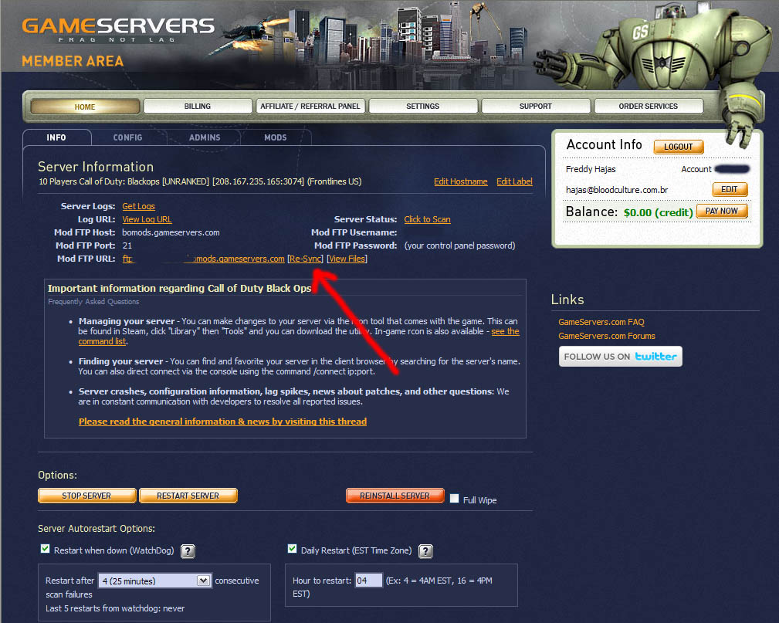Click 'bomods.gameservers.com' FTP host text
The image size is (779, 623).
tap(171, 232)
